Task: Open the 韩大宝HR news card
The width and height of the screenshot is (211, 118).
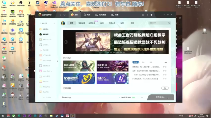Action: point(113,66)
